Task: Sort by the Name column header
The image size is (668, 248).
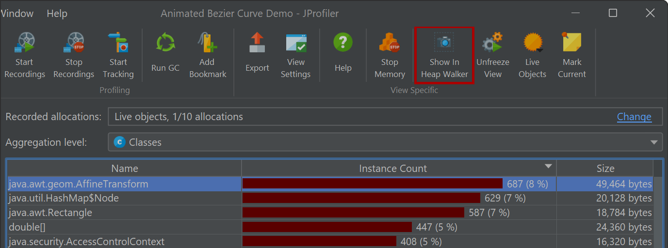Action: click(x=125, y=169)
